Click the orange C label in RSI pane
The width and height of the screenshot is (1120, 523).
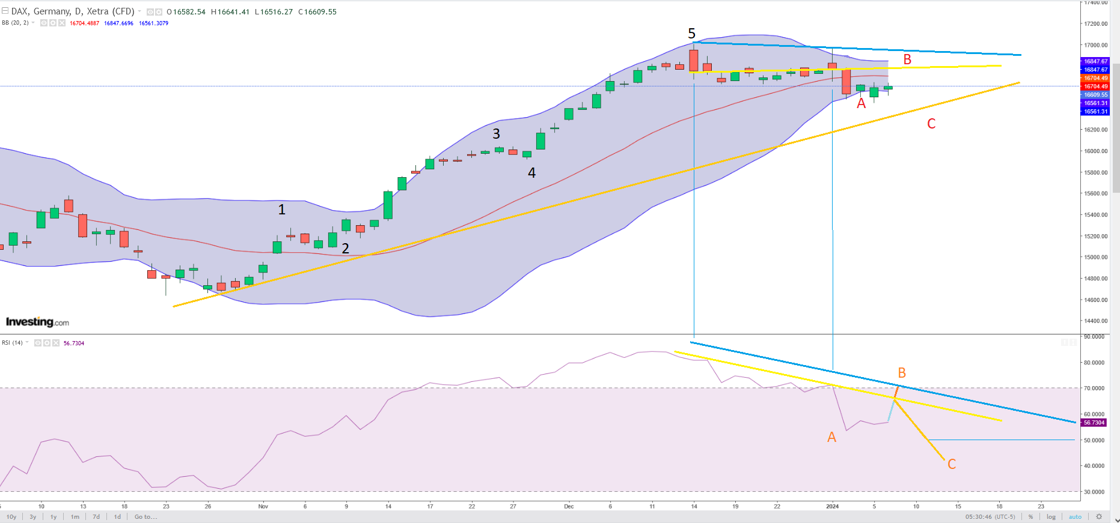[x=952, y=464]
